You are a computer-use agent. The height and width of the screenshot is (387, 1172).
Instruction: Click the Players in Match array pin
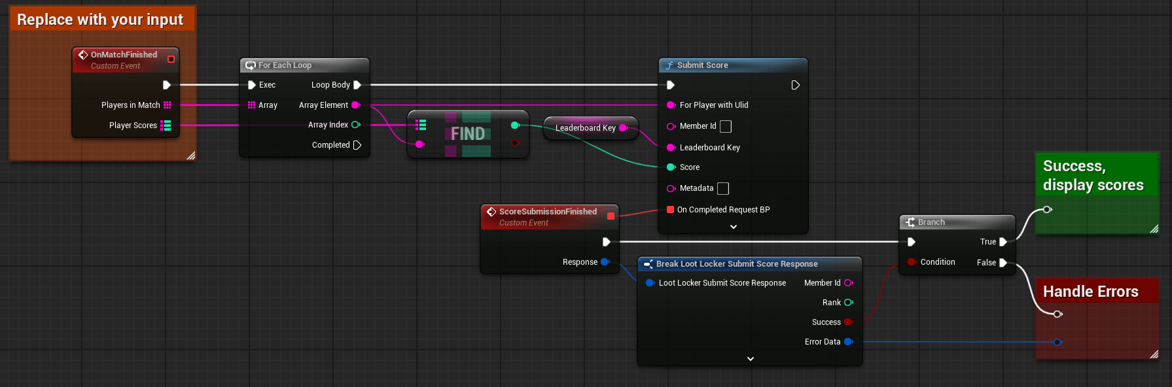point(168,105)
